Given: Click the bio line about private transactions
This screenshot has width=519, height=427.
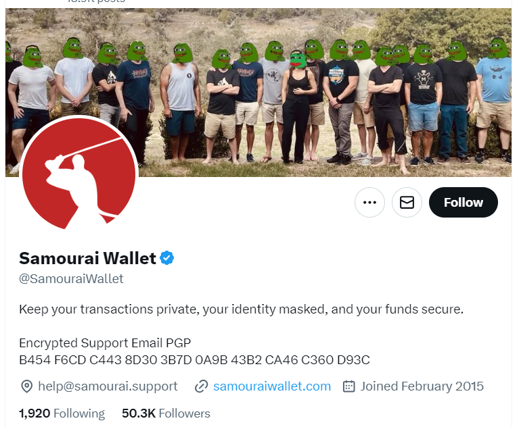Looking at the screenshot, I should tap(242, 309).
